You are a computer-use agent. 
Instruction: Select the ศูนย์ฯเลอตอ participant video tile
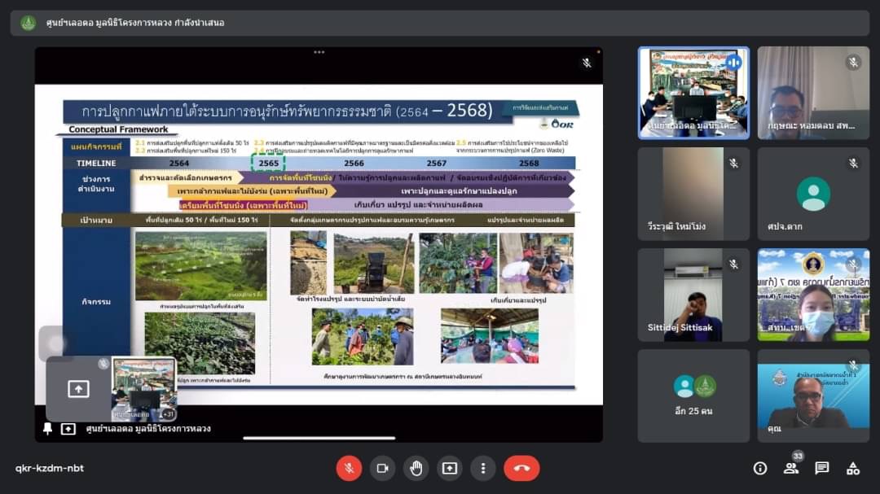click(693, 93)
